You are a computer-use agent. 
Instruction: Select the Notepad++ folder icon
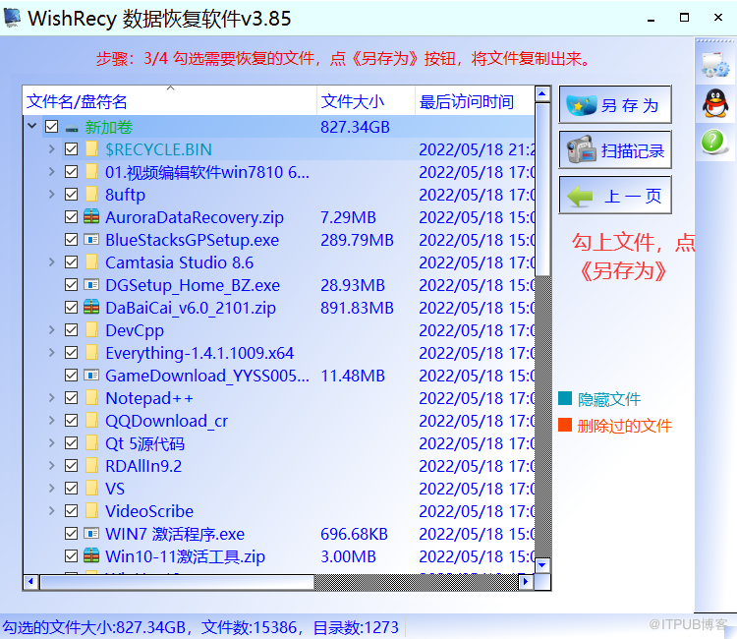91,398
